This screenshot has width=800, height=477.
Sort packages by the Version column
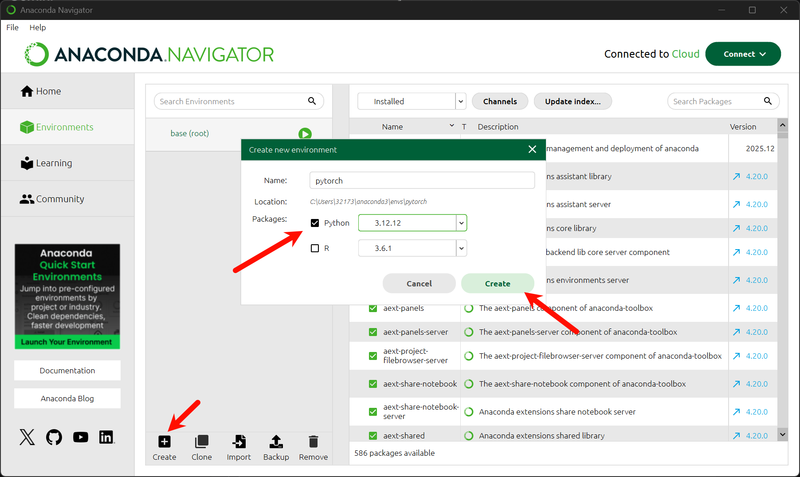743,127
